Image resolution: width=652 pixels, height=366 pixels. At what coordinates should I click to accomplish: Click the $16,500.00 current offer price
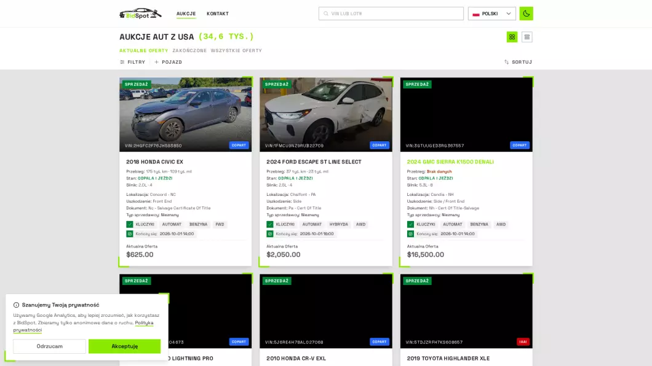[x=426, y=255]
